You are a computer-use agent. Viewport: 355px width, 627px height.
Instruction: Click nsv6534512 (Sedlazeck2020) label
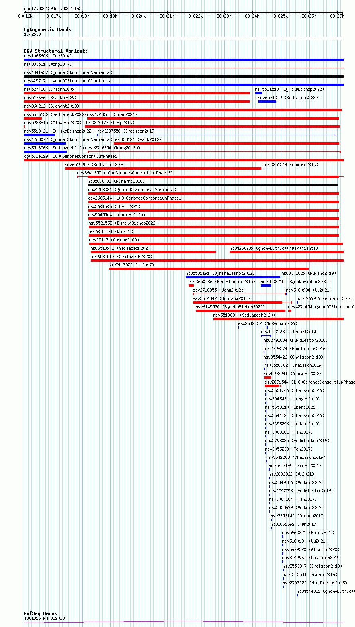click(x=121, y=257)
